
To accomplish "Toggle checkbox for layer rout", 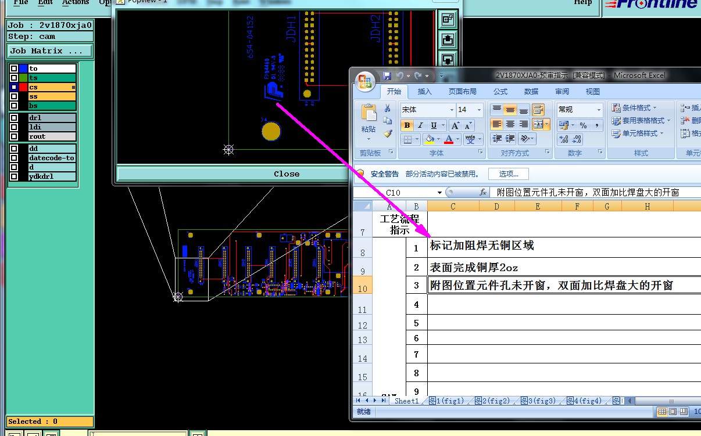I will (x=14, y=136).
